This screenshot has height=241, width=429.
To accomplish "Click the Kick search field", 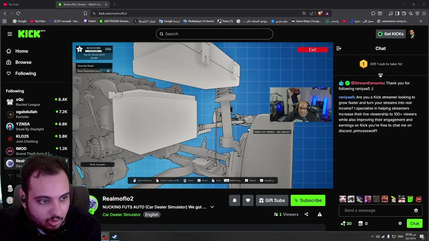I will tap(214, 34).
